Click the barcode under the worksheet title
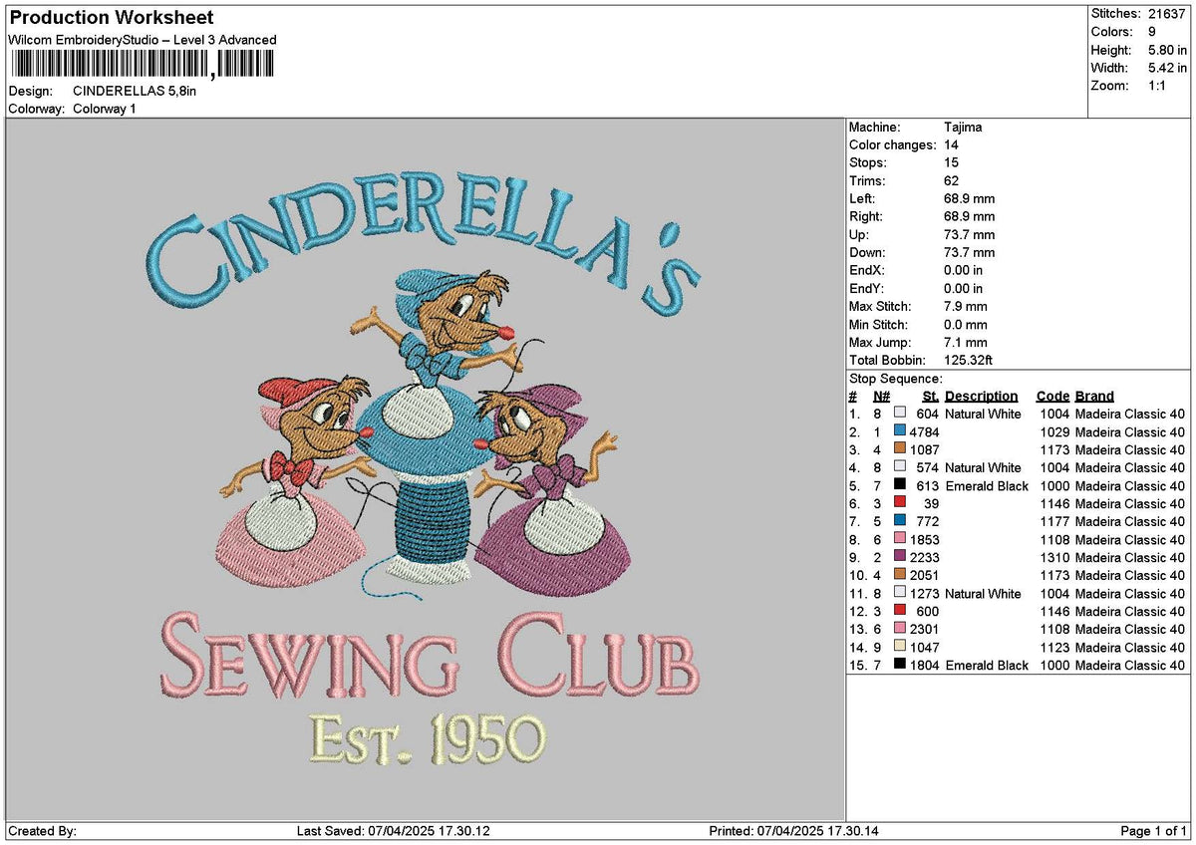The width and height of the screenshot is (1196, 845). [141, 64]
